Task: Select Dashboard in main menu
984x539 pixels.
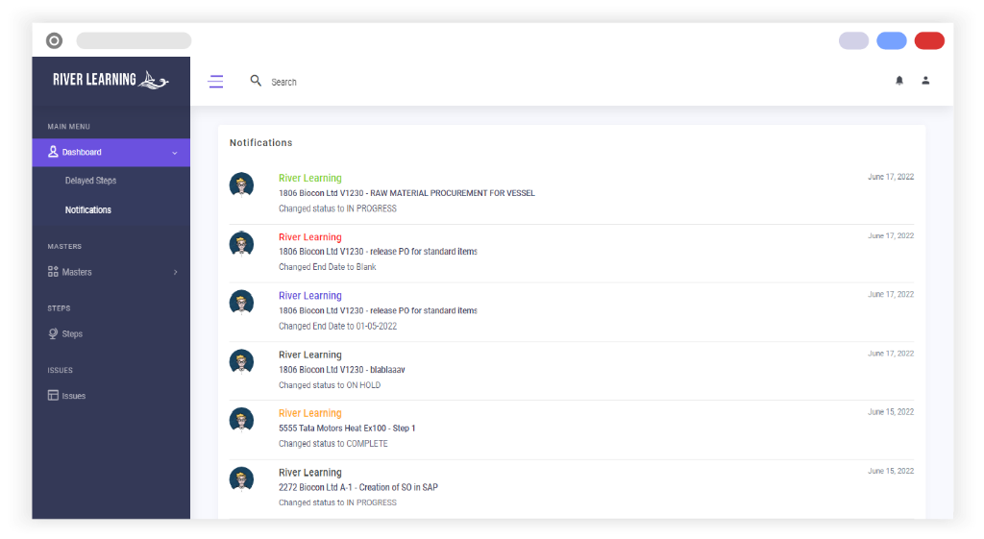Action: [x=111, y=153]
